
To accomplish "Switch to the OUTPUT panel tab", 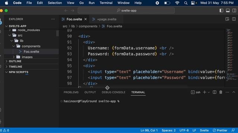I will [x=90, y=92].
